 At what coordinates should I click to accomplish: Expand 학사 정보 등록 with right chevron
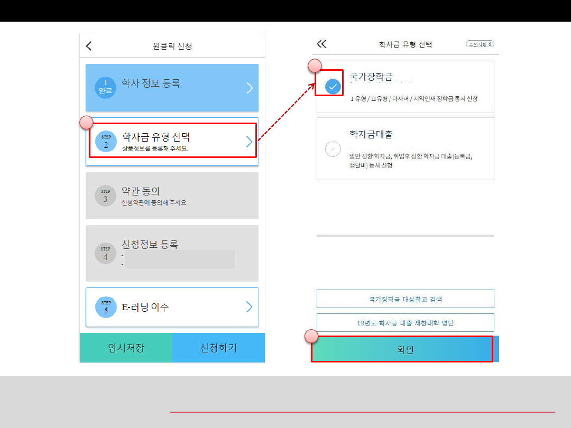click(250, 88)
